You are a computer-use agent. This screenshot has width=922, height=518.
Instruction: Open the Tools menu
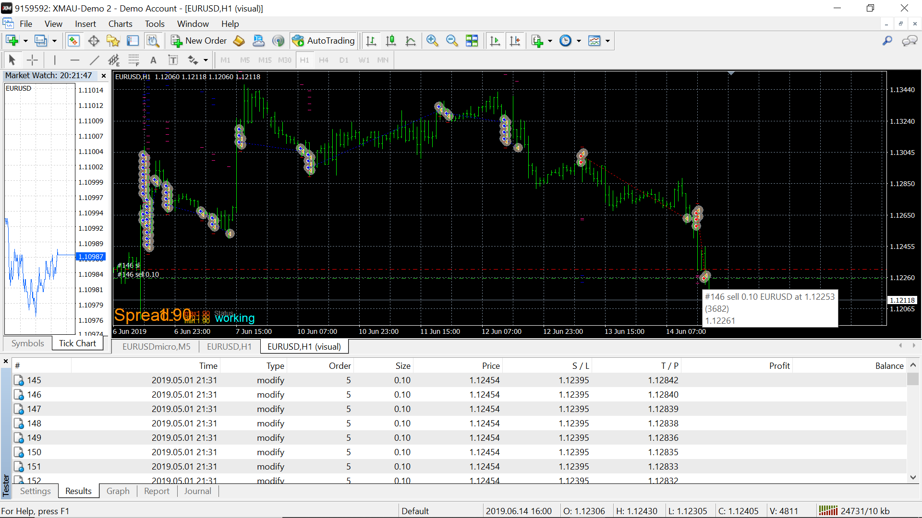pos(155,24)
